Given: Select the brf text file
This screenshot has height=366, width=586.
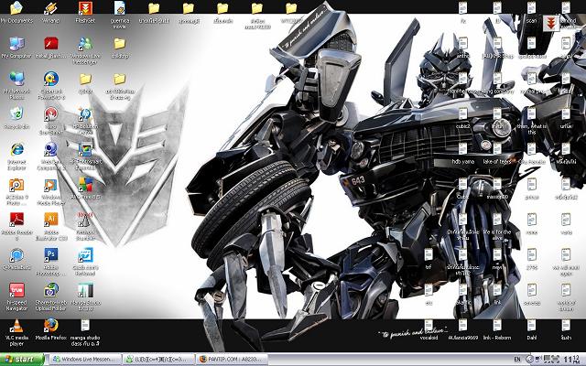Looking at the screenshot, I should click(x=429, y=259).
